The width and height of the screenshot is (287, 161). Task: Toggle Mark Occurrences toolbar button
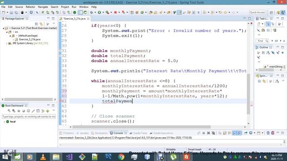pyautogui.click(x=179, y=13)
